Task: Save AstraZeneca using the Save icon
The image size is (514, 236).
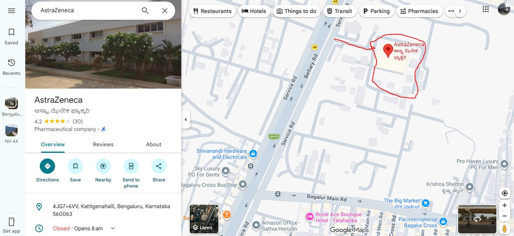Action: coord(75,166)
